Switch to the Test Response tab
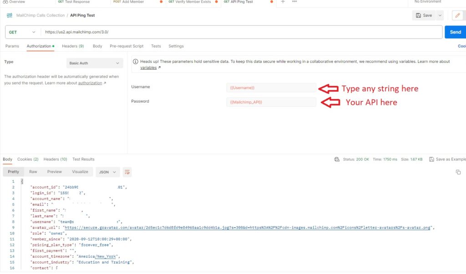 [x=74, y=2]
